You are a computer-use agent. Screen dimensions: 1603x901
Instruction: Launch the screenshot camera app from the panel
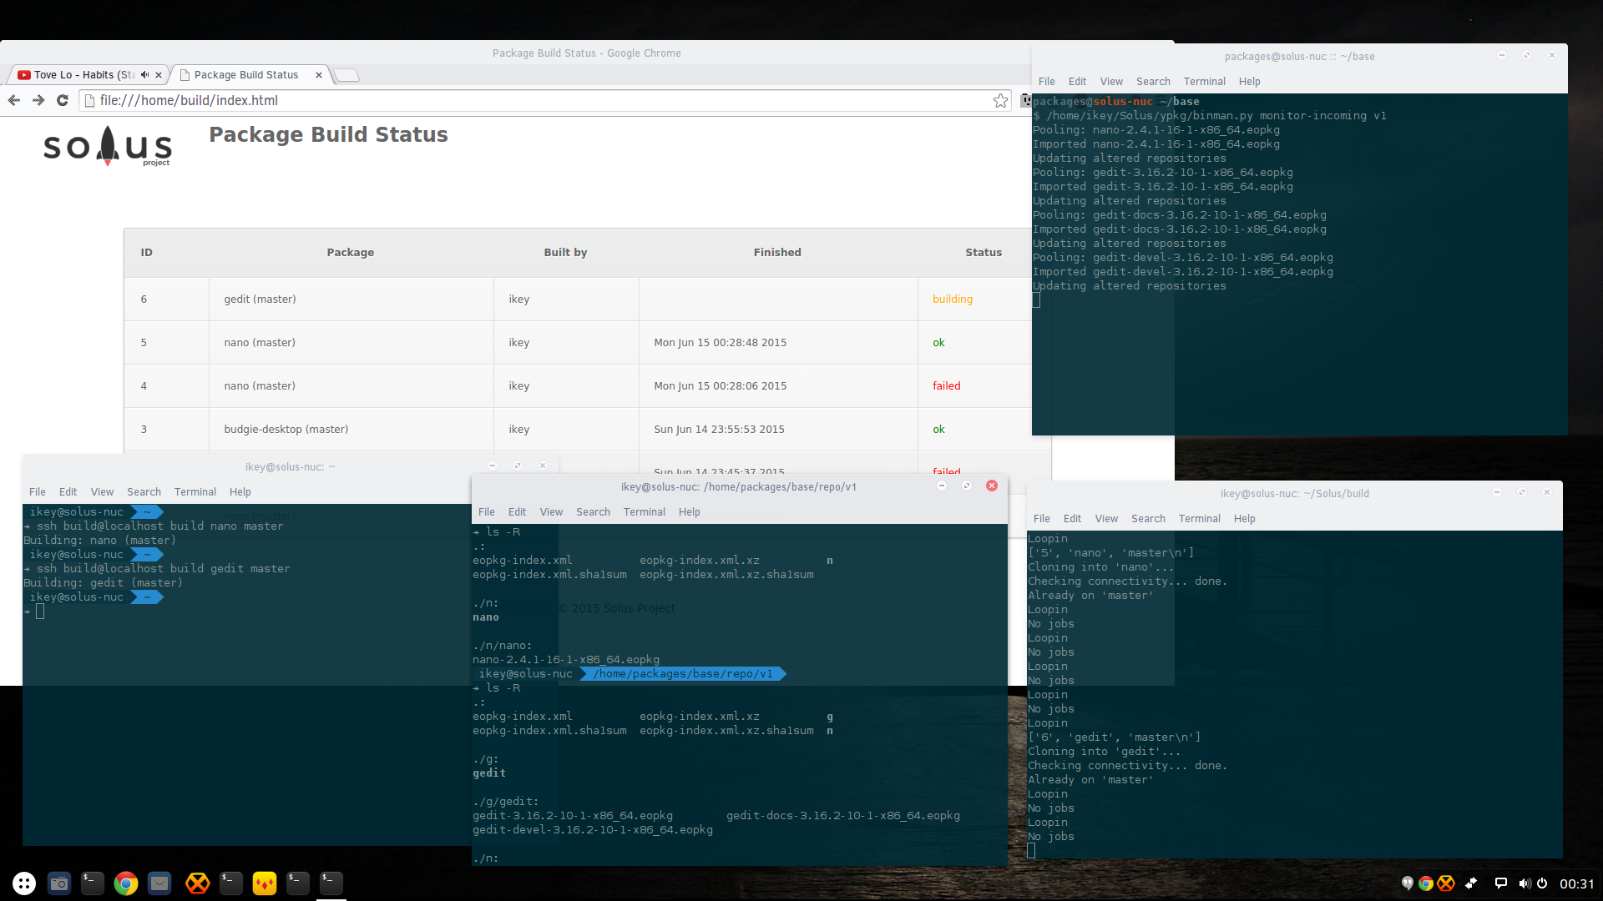[x=59, y=883]
